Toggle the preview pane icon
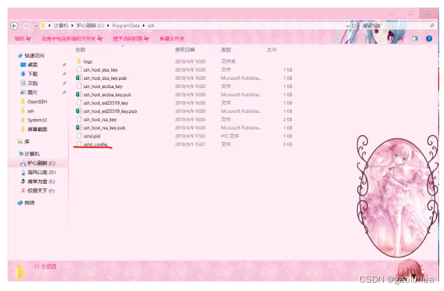 (415, 39)
